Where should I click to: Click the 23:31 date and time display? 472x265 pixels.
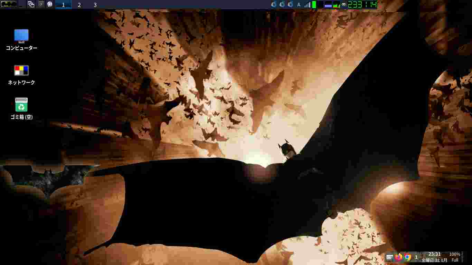[x=435, y=257]
